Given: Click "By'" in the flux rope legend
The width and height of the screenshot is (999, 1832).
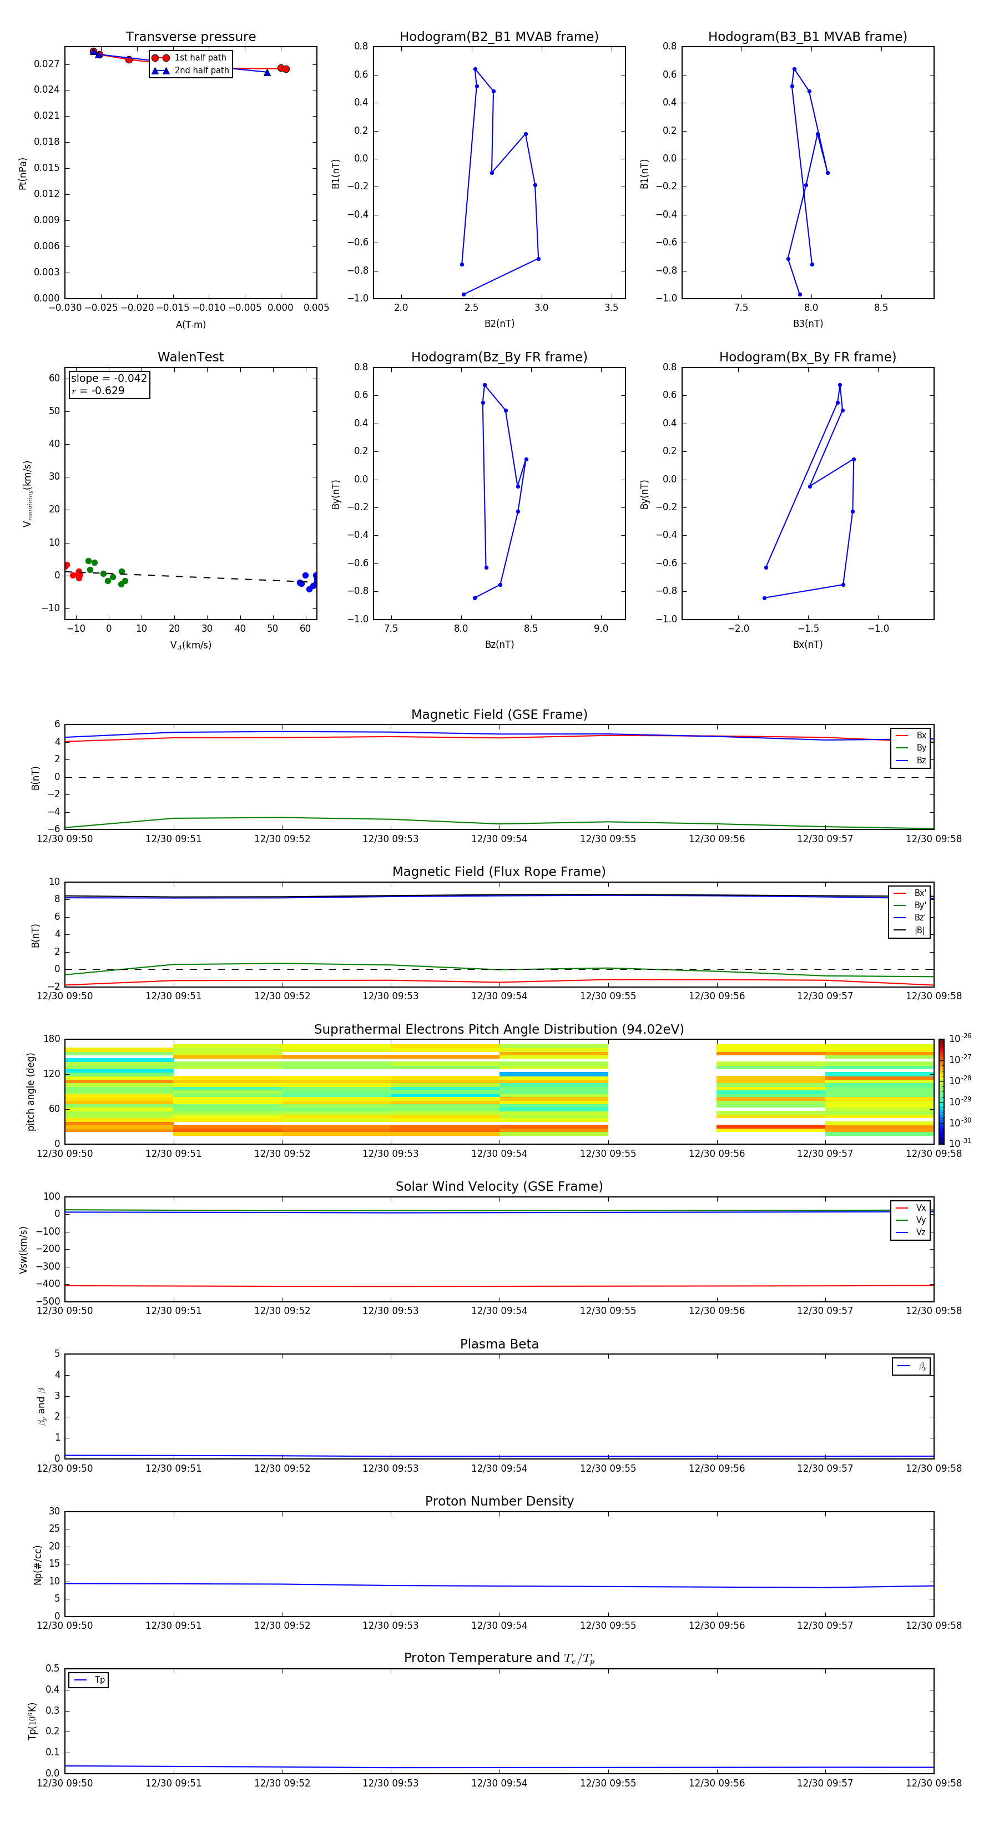Looking at the screenshot, I should (x=920, y=905).
